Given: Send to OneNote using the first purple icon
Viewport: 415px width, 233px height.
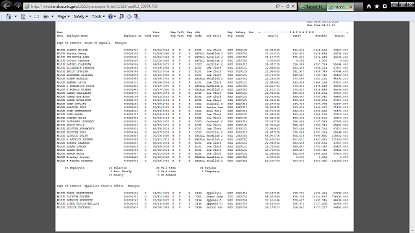Looking at the screenshot, I should pyautogui.click(x=121, y=16).
